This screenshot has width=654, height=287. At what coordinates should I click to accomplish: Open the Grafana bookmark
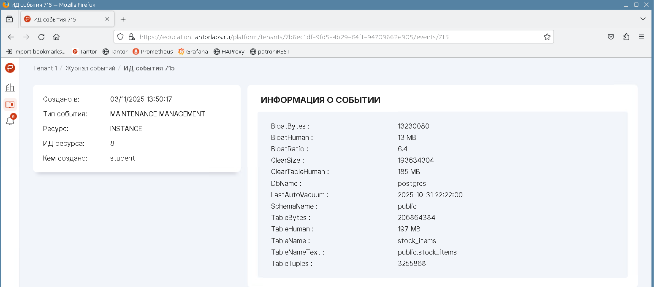coord(193,52)
